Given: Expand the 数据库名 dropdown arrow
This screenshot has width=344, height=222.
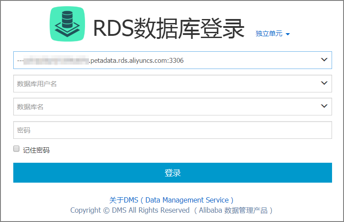Looking at the screenshot, I should click(324, 106).
